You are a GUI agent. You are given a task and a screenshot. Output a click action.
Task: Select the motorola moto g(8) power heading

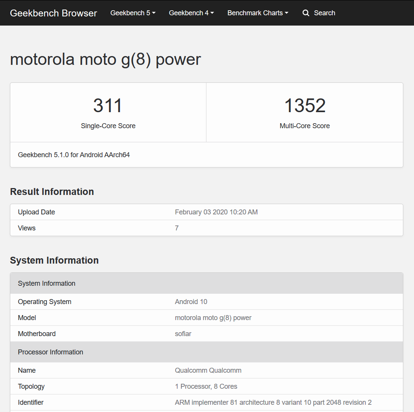pyautogui.click(x=106, y=60)
